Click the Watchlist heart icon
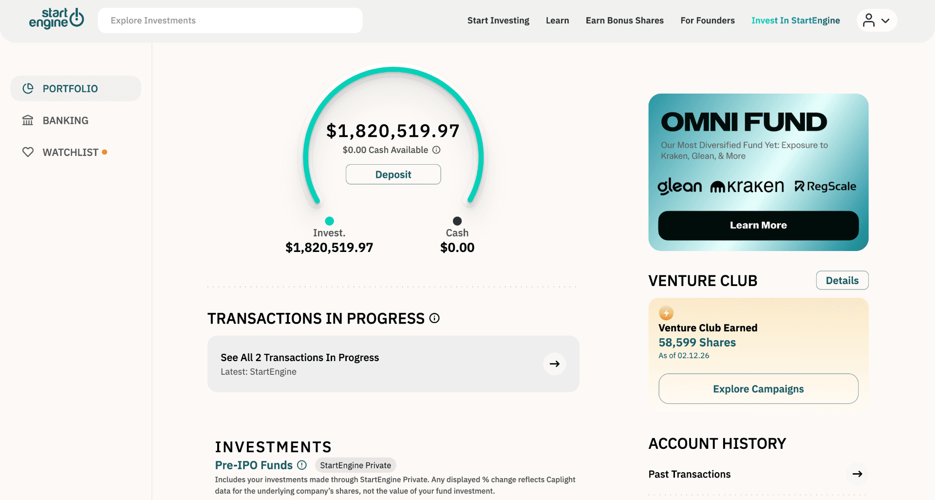The width and height of the screenshot is (935, 500). pos(28,152)
